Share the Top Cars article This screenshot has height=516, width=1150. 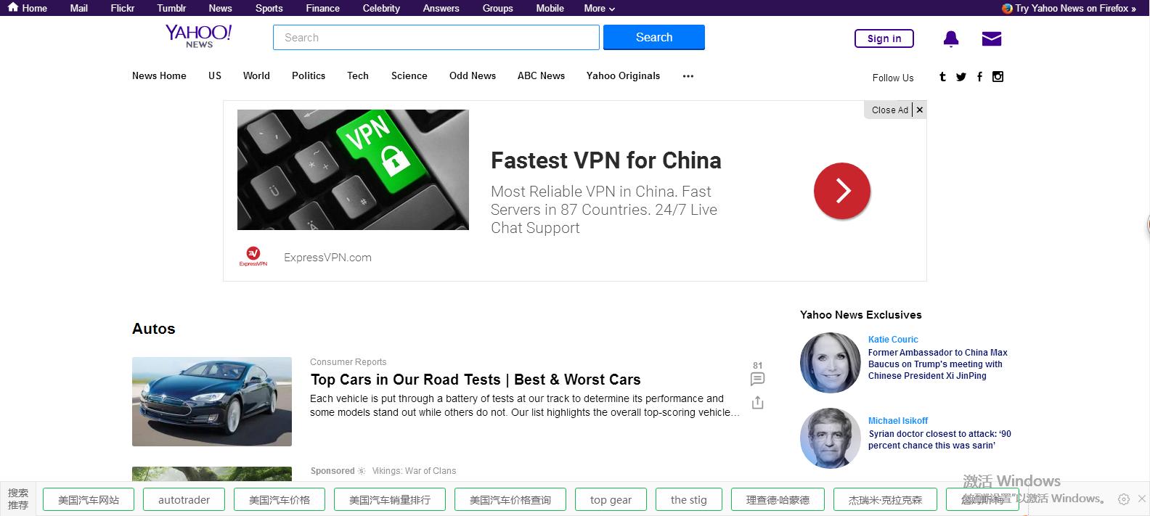pos(757,402)
